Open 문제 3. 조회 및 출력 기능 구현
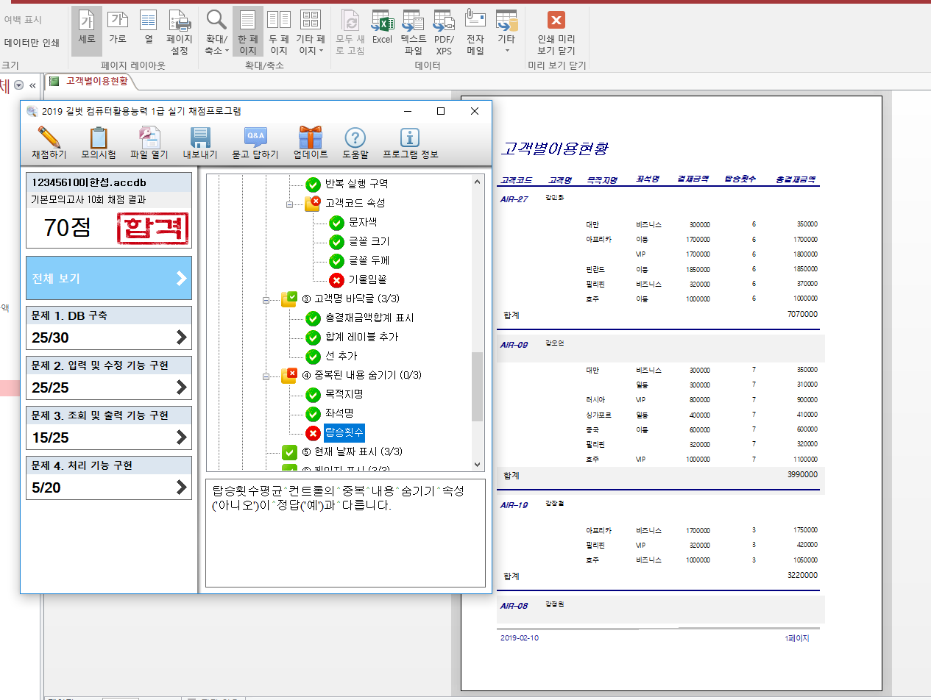 [x=109, y=427]
